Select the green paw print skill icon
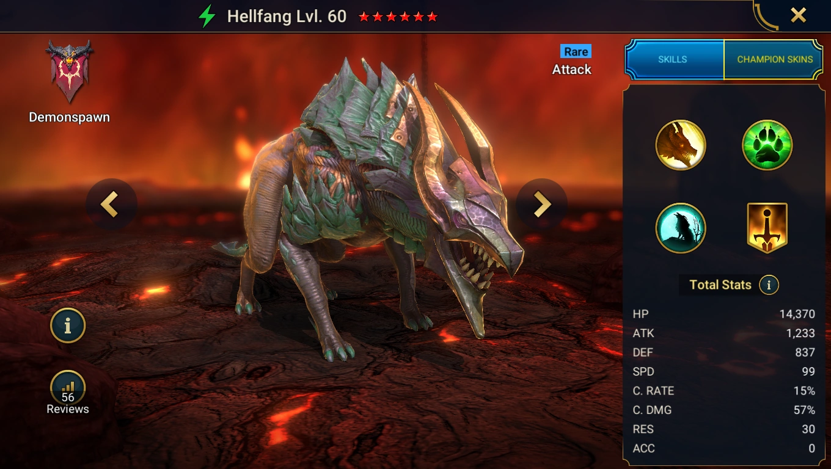 pos(767,145)
